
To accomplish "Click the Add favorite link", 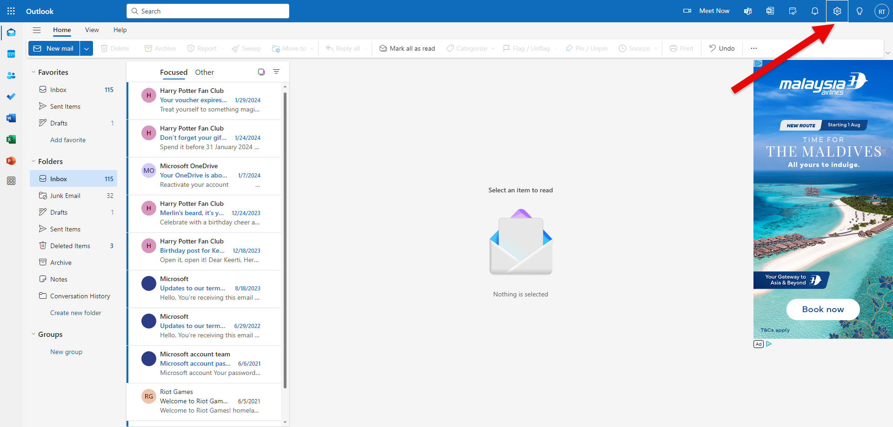I will (68, 140).
